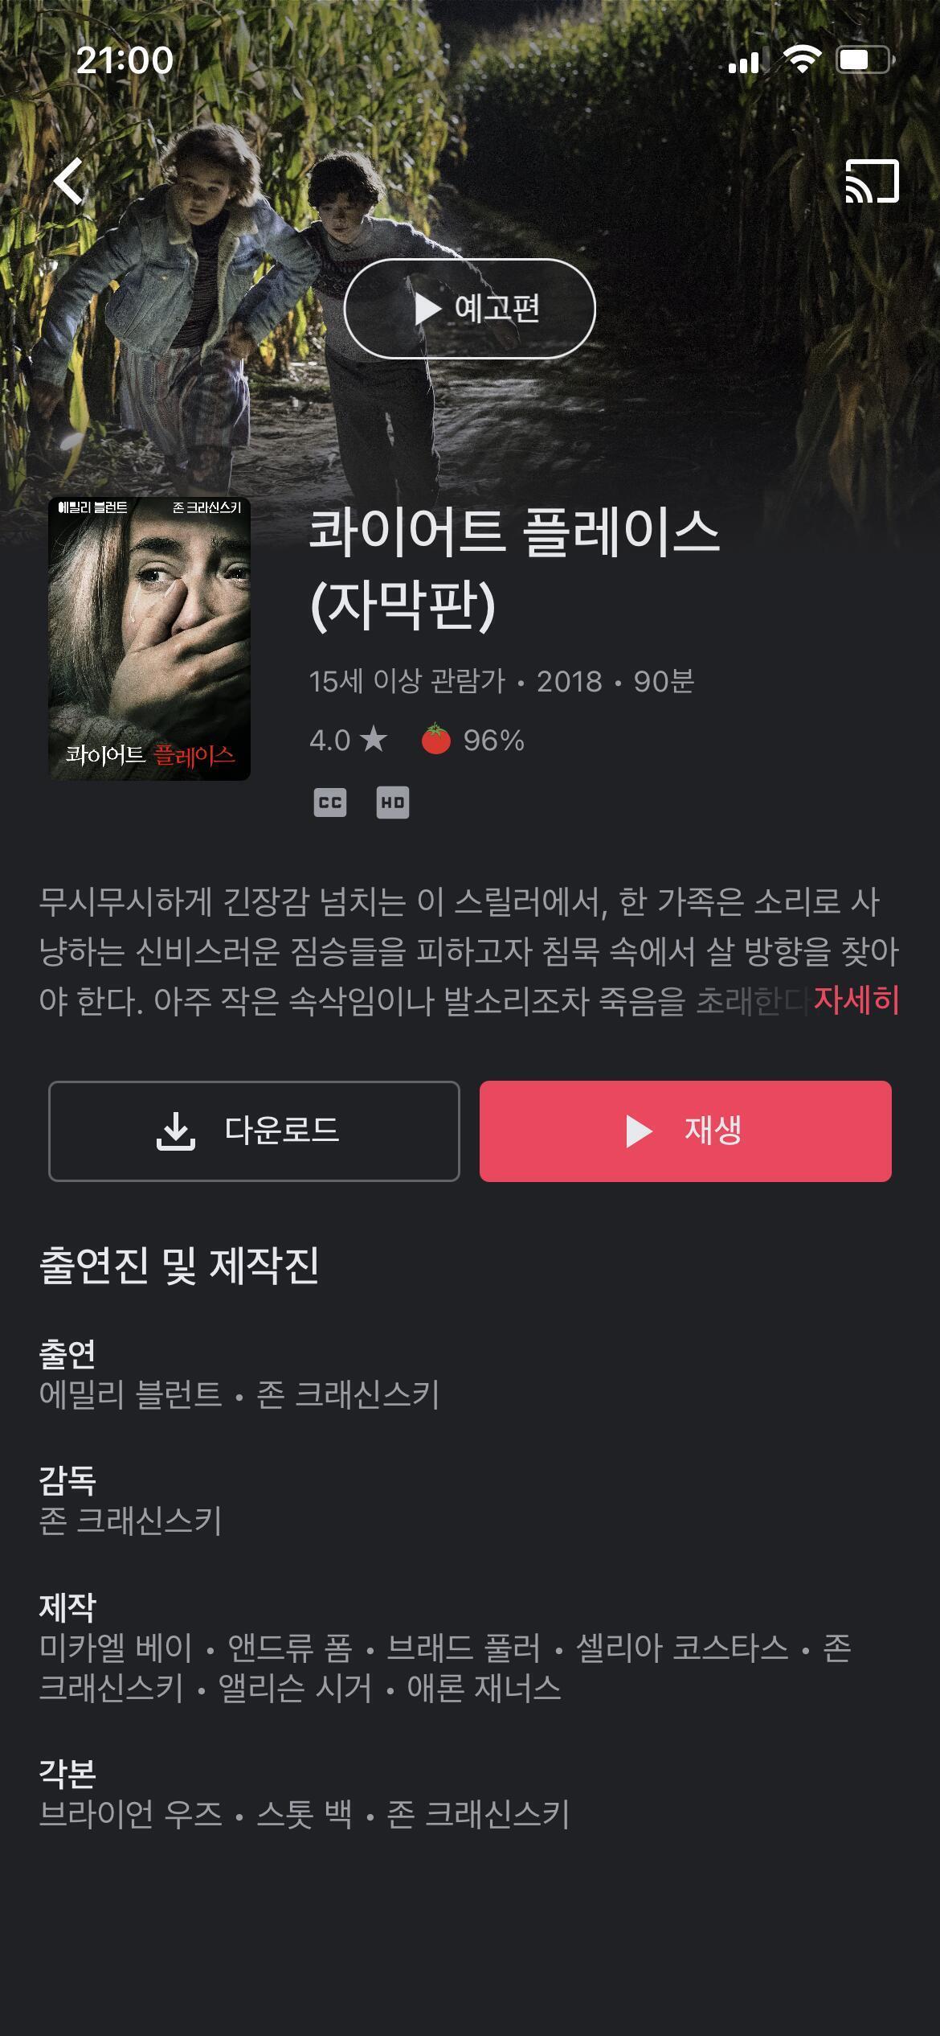940x2036 pixels.
Task: Tap the Rotten Tomatoes tomato icon
Action: (436, 739)
